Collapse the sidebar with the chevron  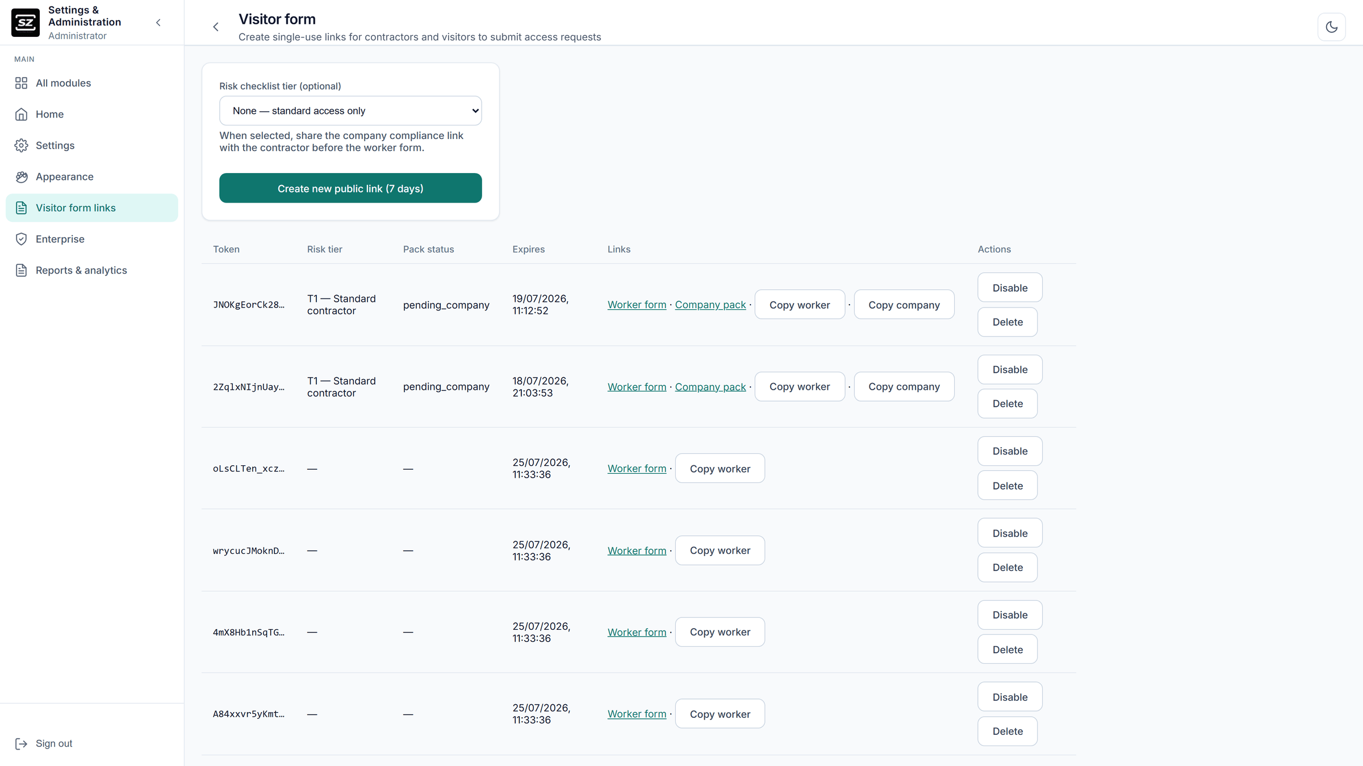(x=158, y=23)
